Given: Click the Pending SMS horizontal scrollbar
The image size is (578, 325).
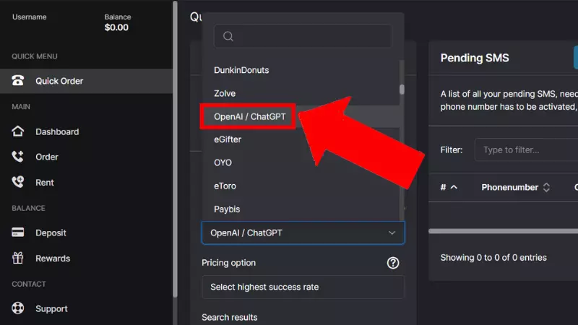Looking at the screenshot, I should point(503,231).
